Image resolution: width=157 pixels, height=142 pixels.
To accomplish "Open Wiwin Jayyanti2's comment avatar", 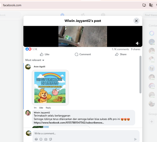I will pyautogui.click(x=28, y=113).
